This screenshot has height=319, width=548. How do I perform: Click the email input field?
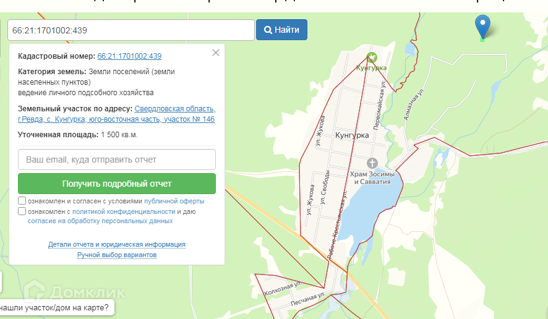pyautogui.click(x=117, y=159)
